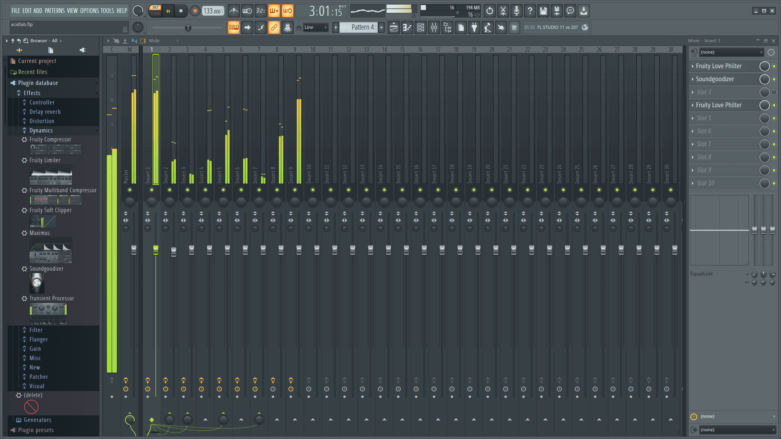Expand the Fruity Love Philter slot arrow
Viewport: 781px width, 439px height.
pyautogui.click(x=693, y=66)
